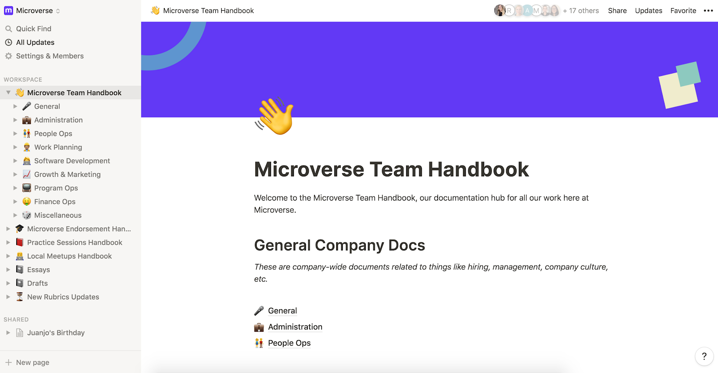Image resolution: width=718 pixels, height=373 pixels.
Task: Click the waving hand icon in the top breadcrumb
Action: point(155,10)
